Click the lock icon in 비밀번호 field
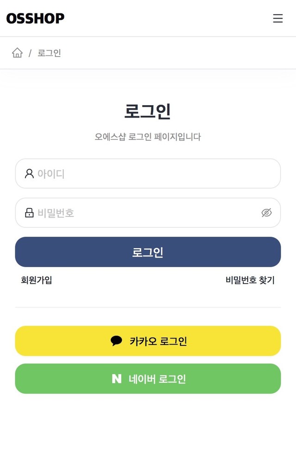Viewport: 296px width, 465px height. click(29, 213)
